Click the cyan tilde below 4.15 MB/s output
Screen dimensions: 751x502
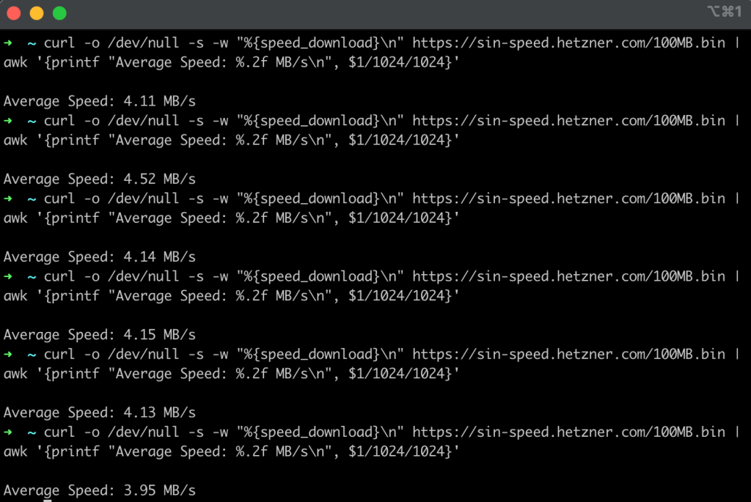click(32, 355)
